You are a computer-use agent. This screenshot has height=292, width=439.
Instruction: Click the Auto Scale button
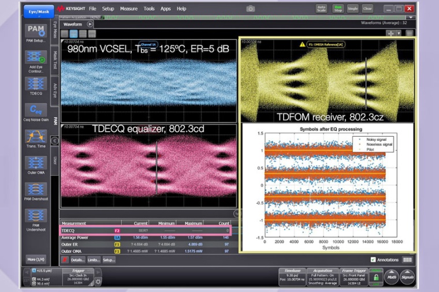click(x=322, y=9)
